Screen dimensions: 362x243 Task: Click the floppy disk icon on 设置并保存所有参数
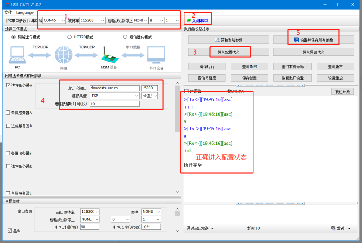pos(296,40)
